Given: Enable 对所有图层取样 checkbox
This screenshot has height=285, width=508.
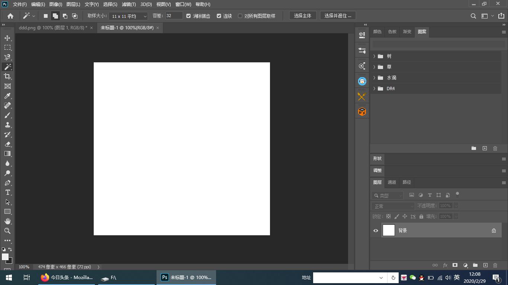Looking at the screenshot, I should coord(240,16).
